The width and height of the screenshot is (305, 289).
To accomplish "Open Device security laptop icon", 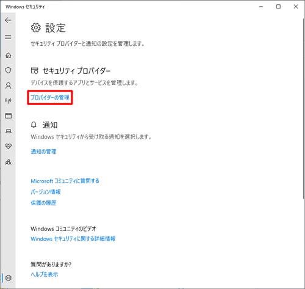I will (8, 131).
